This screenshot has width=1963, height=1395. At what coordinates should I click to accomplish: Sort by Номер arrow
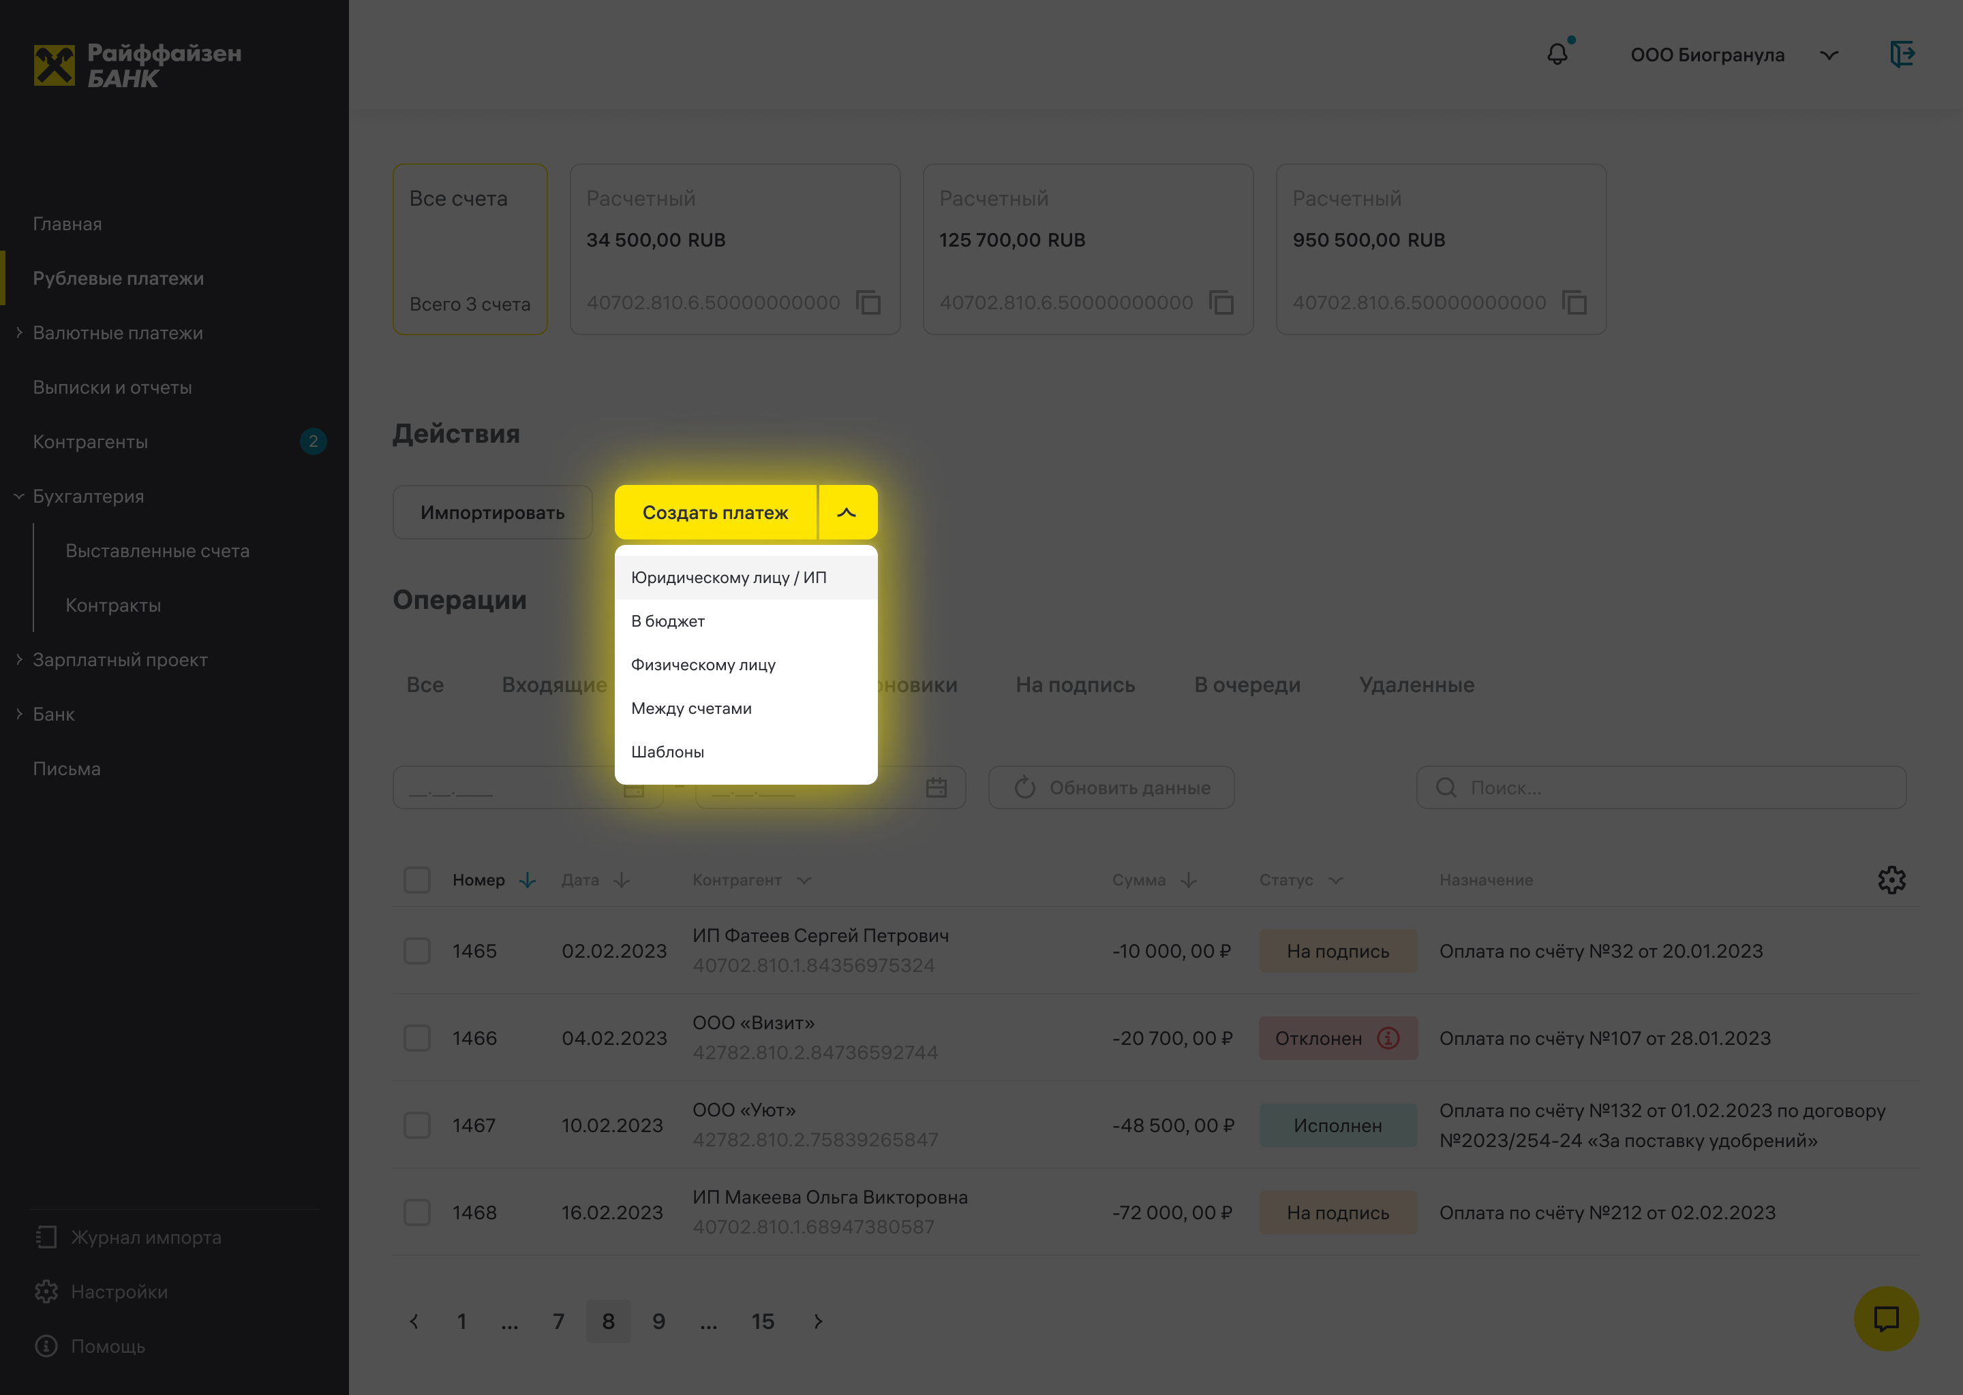click(x=528, y=879)
